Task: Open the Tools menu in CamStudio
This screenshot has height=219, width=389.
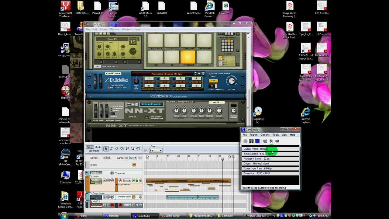Action: click(x=276, y=135)
